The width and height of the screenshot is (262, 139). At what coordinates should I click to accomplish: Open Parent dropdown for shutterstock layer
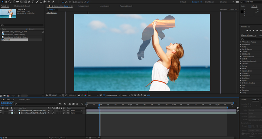tap(76, 111)
